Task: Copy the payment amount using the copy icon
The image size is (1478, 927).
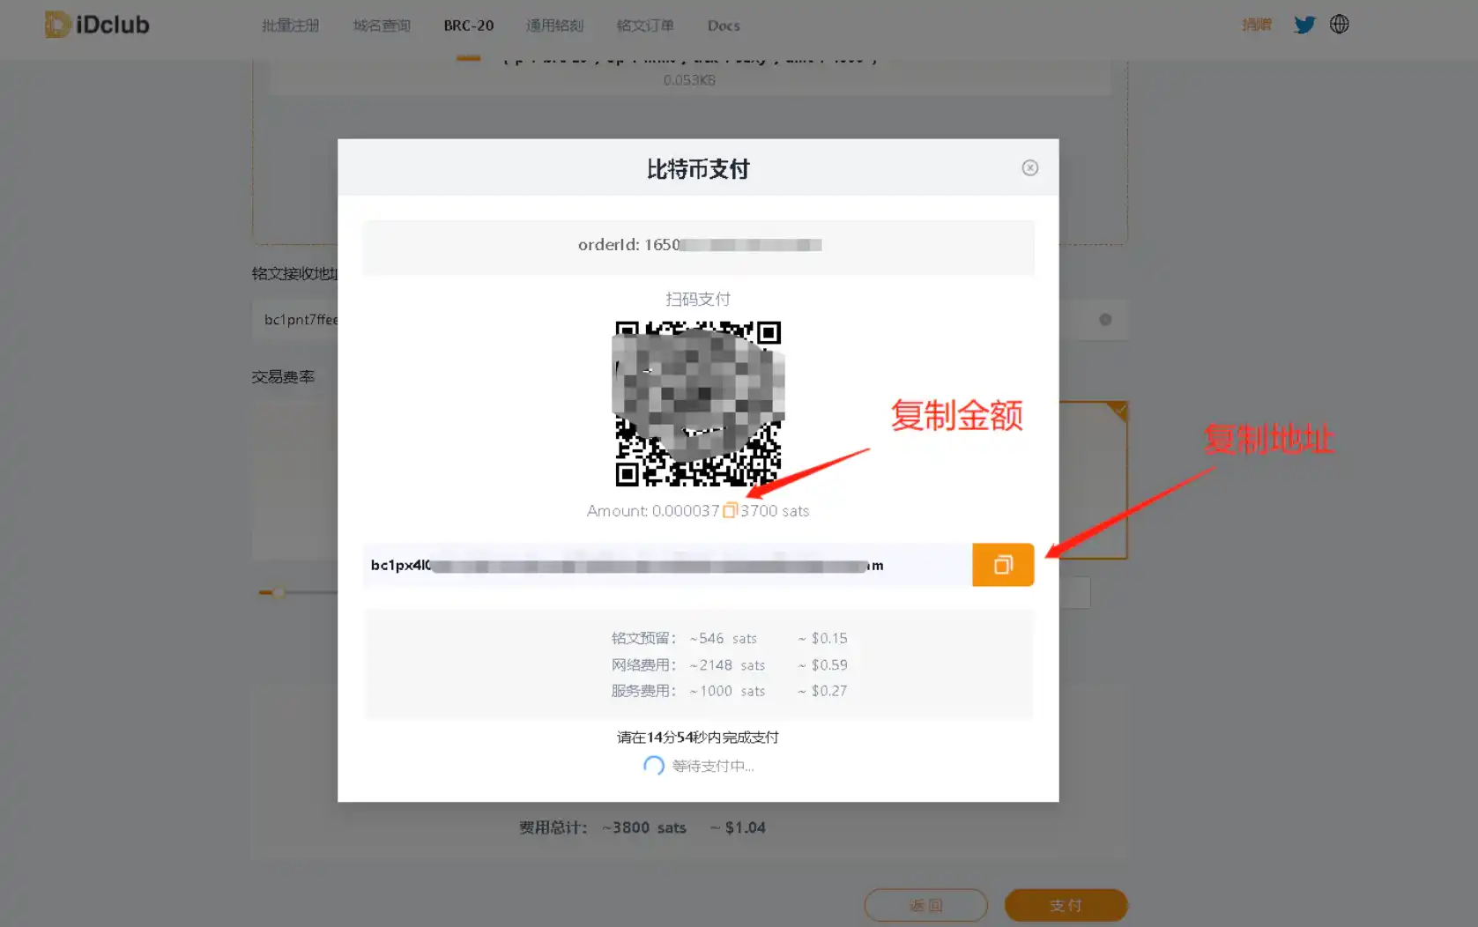Action: [730, 510]
